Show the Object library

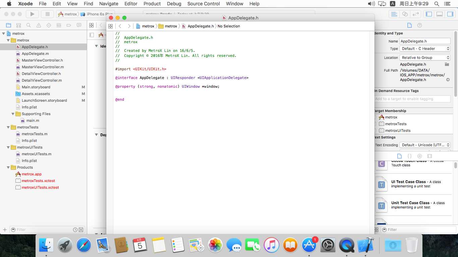[x=419, y=156]
